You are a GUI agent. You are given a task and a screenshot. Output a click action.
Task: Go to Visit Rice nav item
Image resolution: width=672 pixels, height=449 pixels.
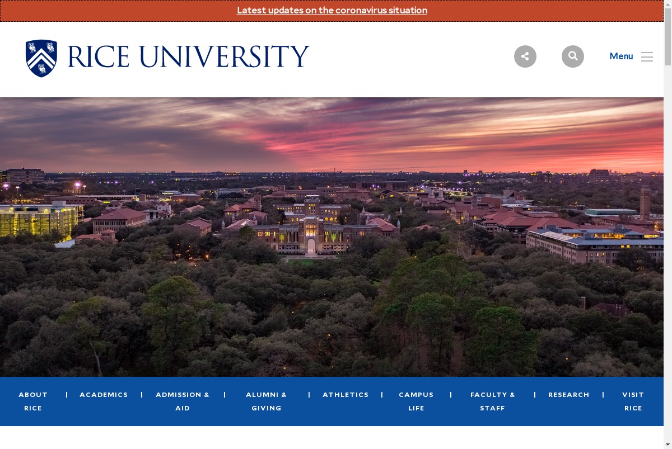click(633, 401)
